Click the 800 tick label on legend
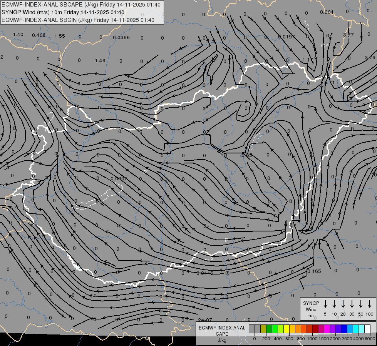Image resolution: width=377 pixels, height=346 pixels. click(x=301, y=339)
